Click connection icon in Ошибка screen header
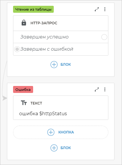Screen dimensions: 122x165 pos(97,89)
